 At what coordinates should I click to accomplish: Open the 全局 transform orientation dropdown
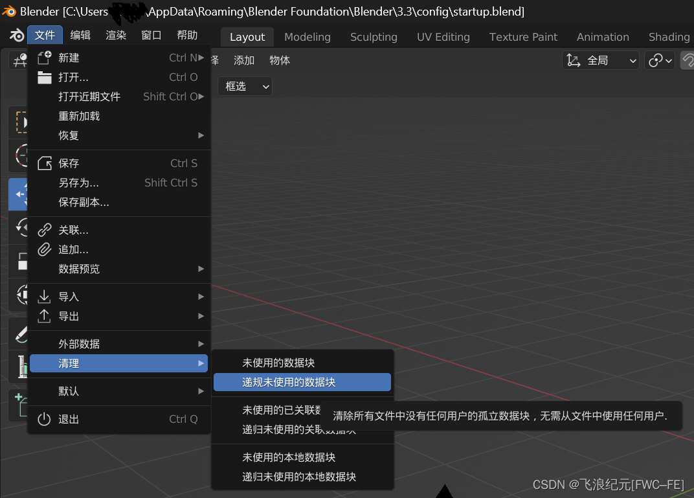601,60
